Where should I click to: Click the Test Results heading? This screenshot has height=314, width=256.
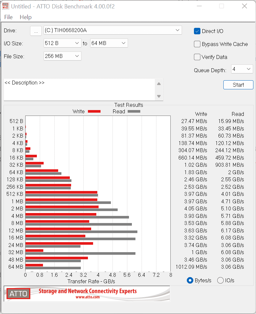click(x=129, y=105)
